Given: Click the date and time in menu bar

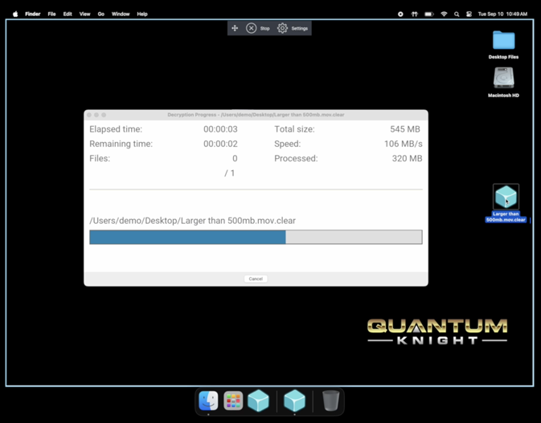Looking at the screenshot, I should [x=502, y=14].
